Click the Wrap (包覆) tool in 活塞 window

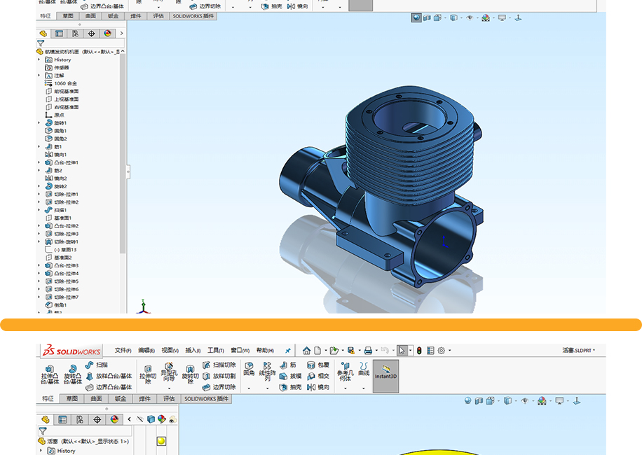[318, 365]
